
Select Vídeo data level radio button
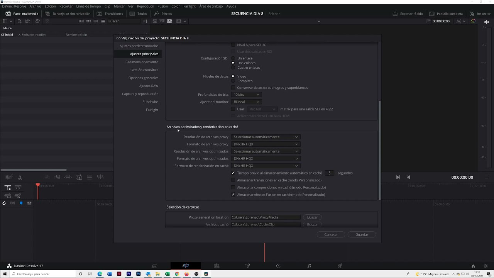[233, 76]
